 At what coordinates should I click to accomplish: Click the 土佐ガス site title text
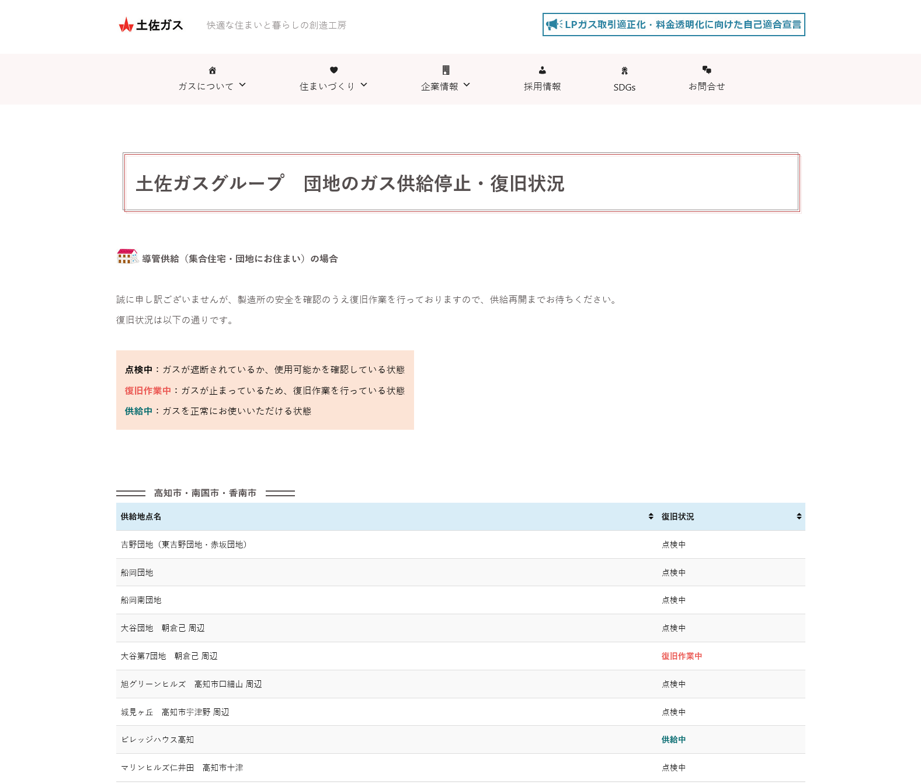click(x=159, y=25)
